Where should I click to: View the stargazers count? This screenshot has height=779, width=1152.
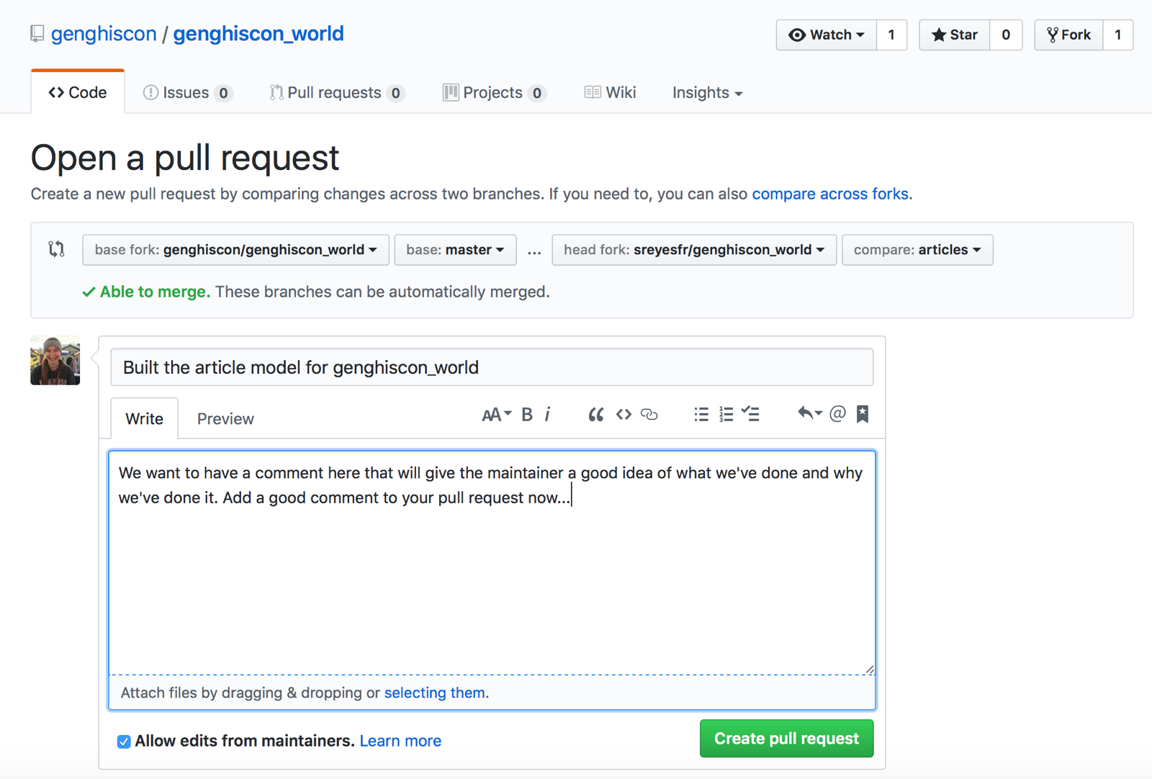pos(1006,35)
